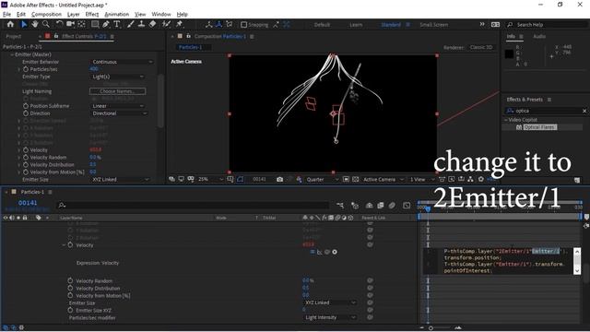Select the Brush tool
Image resolution: width=590 pixels, height=332 pixels.
(x=130, y=25)
